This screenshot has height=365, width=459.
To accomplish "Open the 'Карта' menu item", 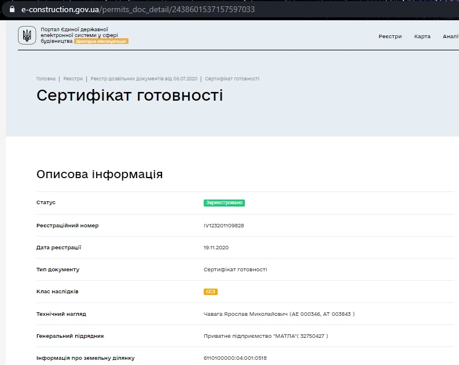I will pos(422,36).
